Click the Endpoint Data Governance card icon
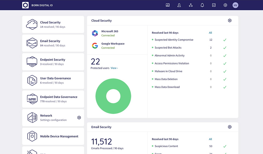Viewport: 263px width, 154px height. (32, 99)
